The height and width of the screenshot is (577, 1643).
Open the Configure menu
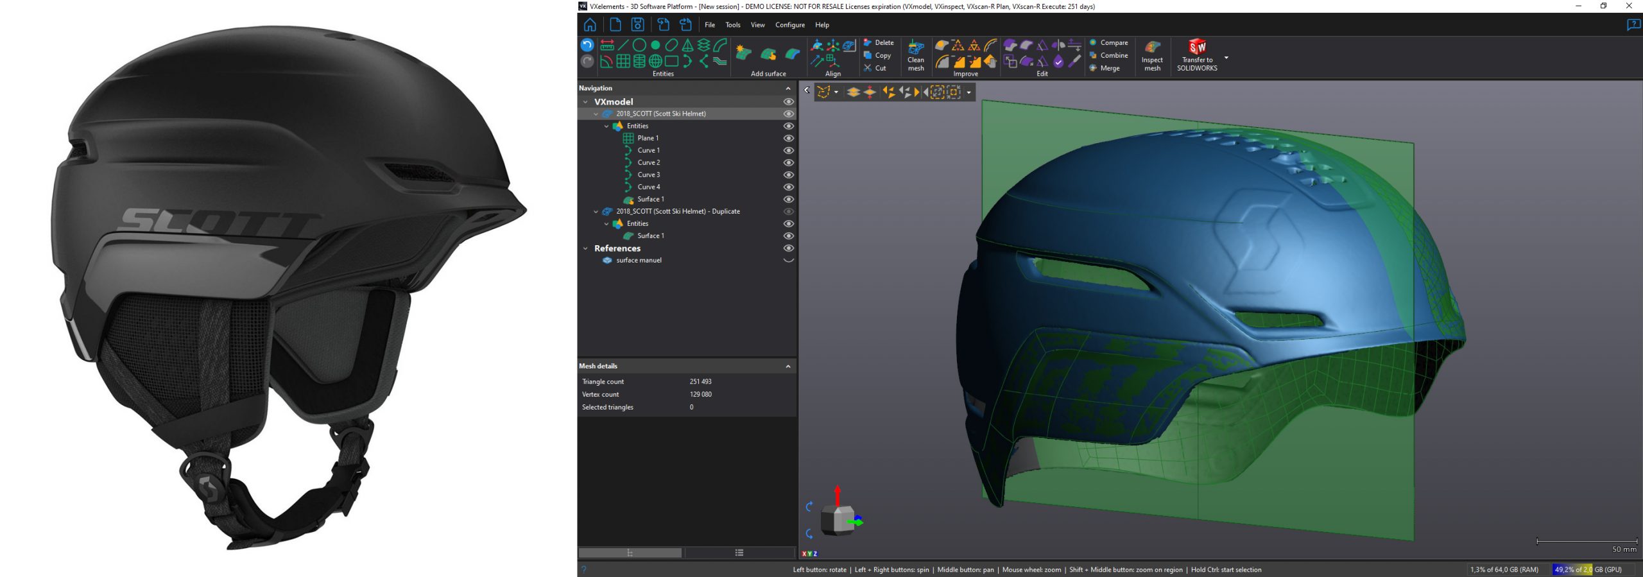(789, 25)
